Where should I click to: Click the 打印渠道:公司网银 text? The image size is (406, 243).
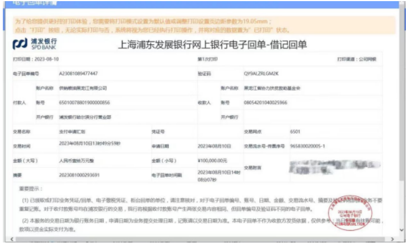357,59
